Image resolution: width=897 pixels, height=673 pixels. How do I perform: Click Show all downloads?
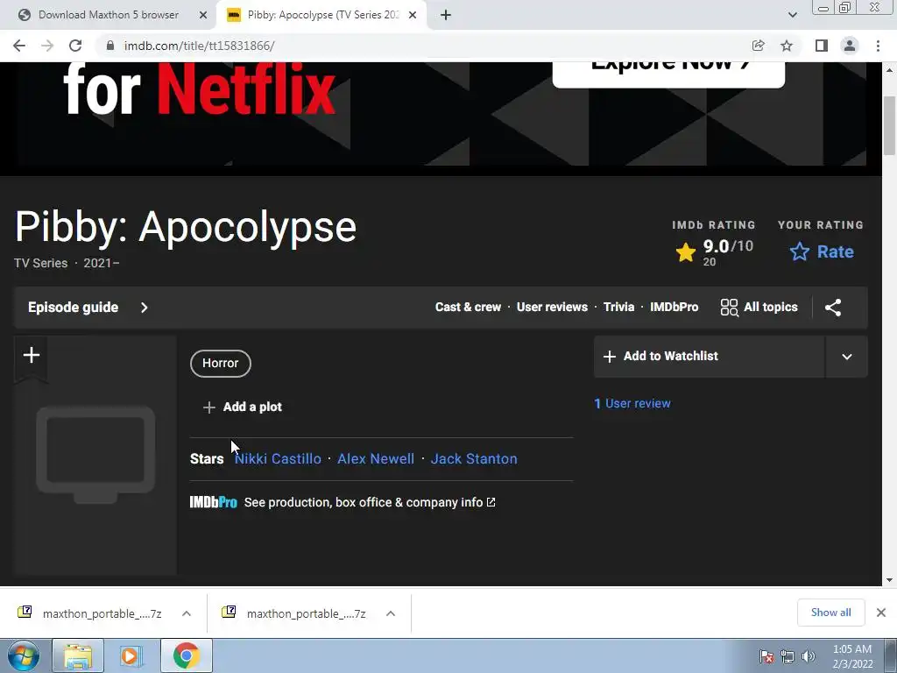click(x=830, y=613)
